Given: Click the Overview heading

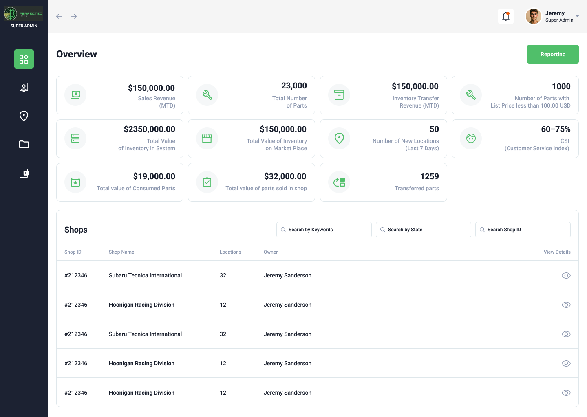Looking at the screenshot, I should click(77, 54).
